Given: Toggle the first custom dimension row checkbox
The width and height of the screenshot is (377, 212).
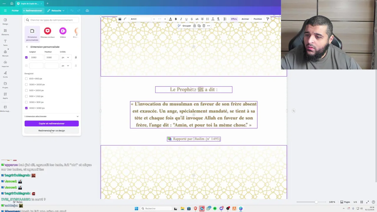Looking at the screenshot, I should click(26, 57).
